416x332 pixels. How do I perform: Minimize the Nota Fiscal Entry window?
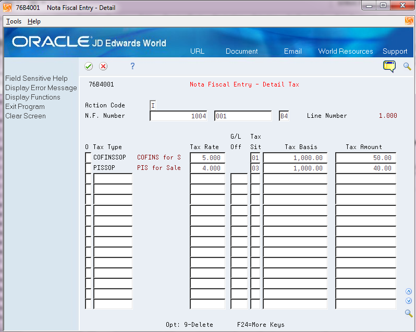(369, 6)
